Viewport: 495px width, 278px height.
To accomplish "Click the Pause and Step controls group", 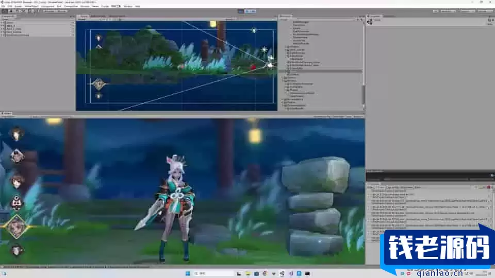I will 251,11.
